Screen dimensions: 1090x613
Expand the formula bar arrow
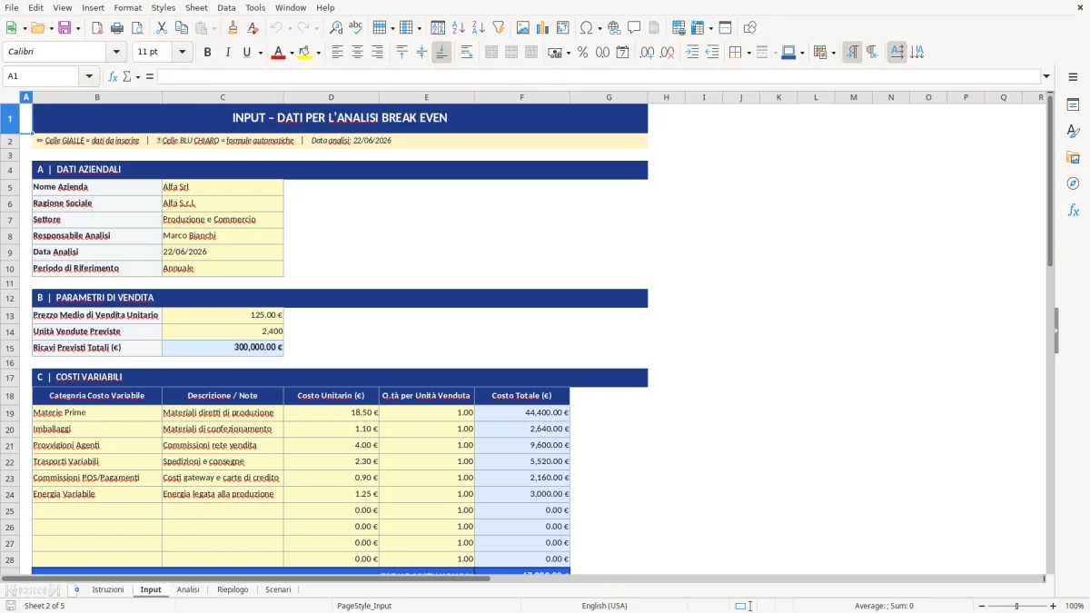[x=1046, y=76]
